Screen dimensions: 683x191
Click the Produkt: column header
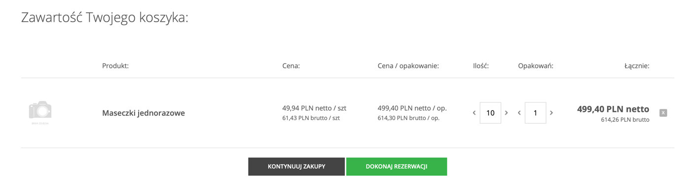tap(115, 65)
